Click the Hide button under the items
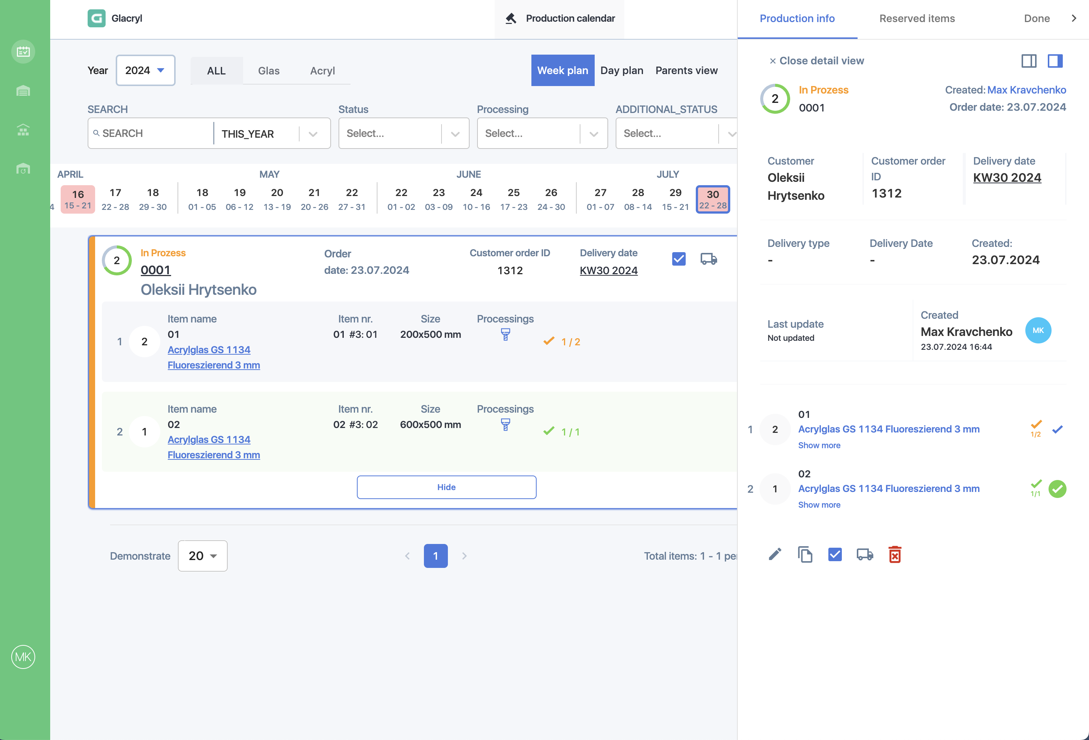The image size is (1089, 740). pyautogui.click(x=446, y=487)
